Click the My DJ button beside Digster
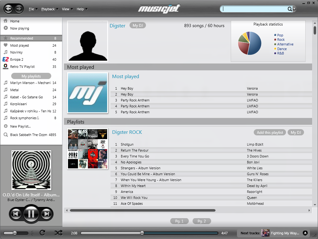This screenshot has width=318, height=239. coord(138,26)
